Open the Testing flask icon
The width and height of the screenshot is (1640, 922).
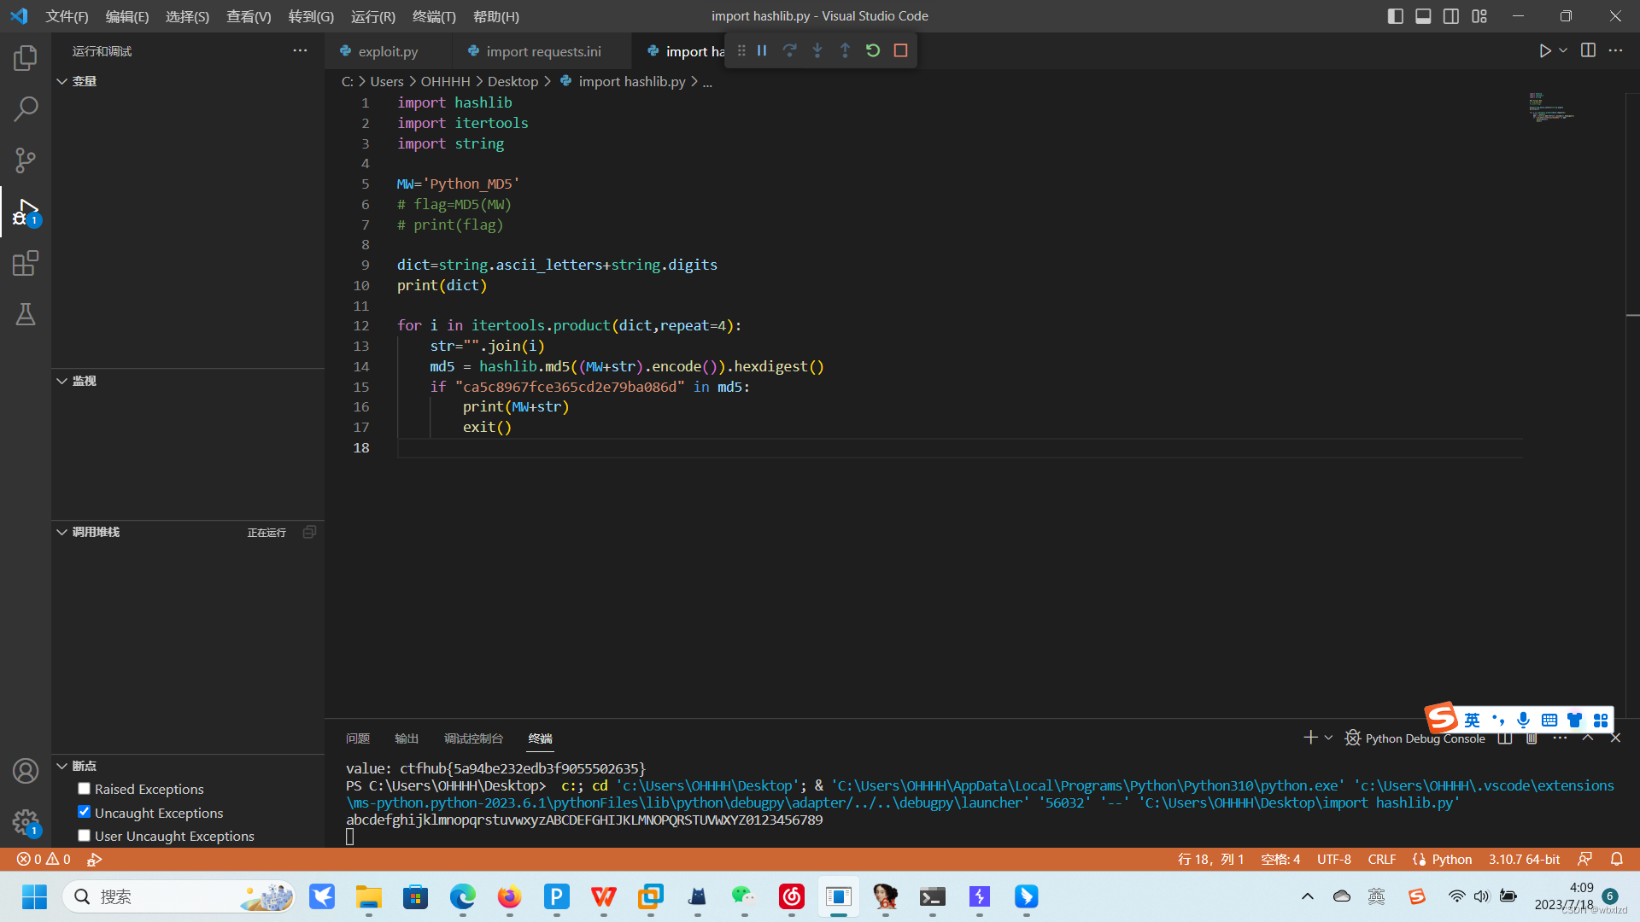click(x=26, y=314)
